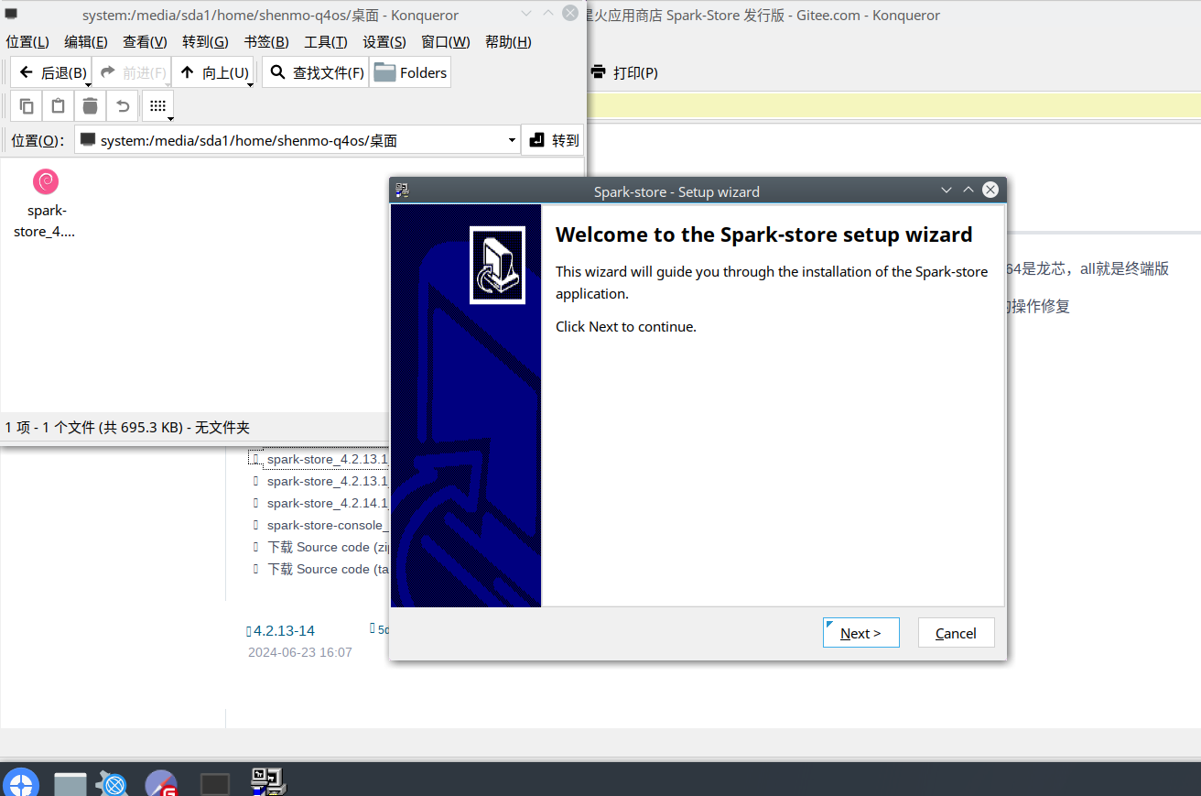Click the Print (打印) toolbar button
The width and height of the screenshot is (1201, 796).
tap(624, 72)
